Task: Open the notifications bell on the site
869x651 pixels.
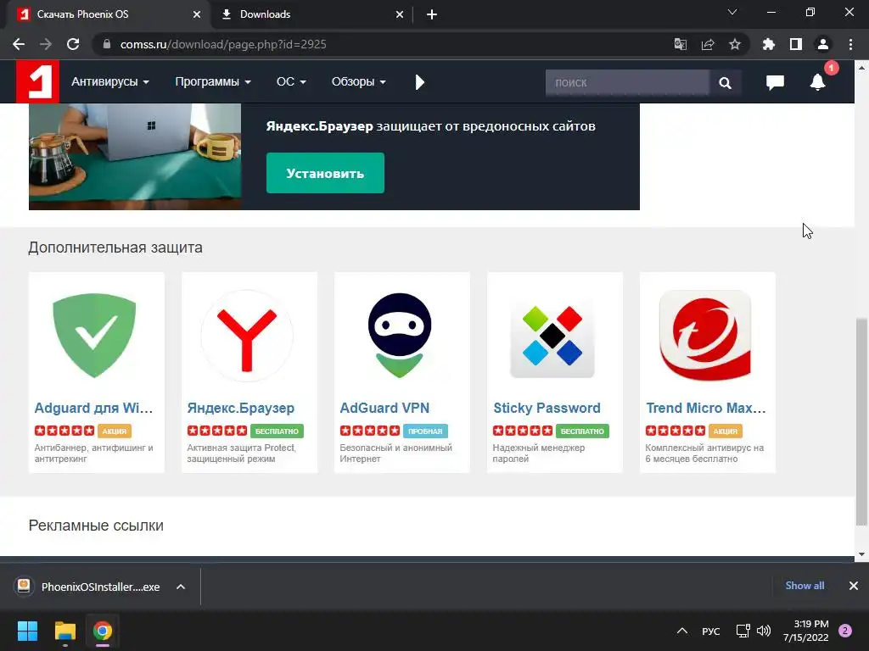Action: [817, 82]
